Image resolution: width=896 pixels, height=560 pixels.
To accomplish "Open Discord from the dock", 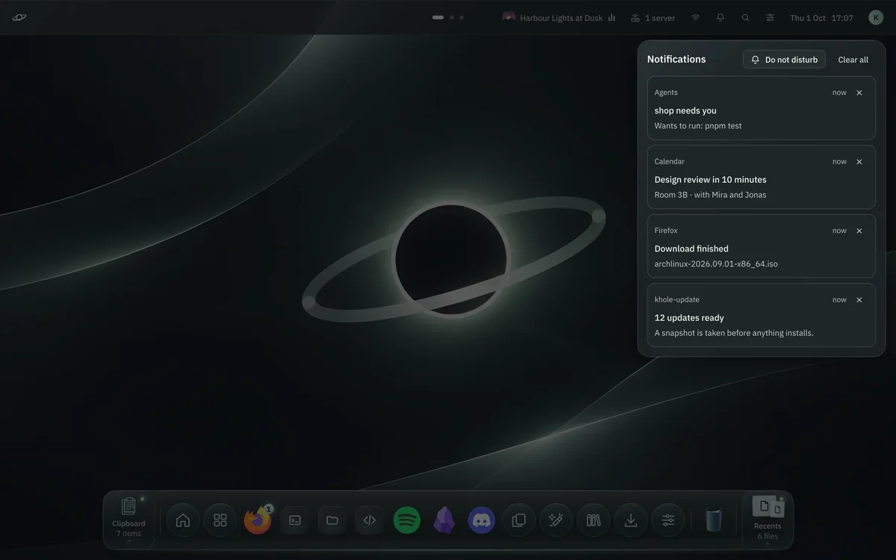I will coord(482,520).
